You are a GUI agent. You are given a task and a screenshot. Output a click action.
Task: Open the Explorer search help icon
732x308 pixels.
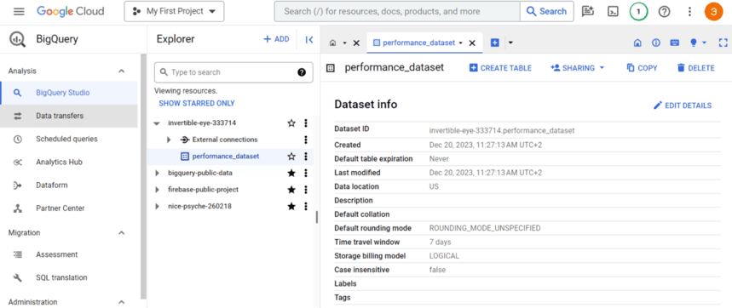[302, 72]
